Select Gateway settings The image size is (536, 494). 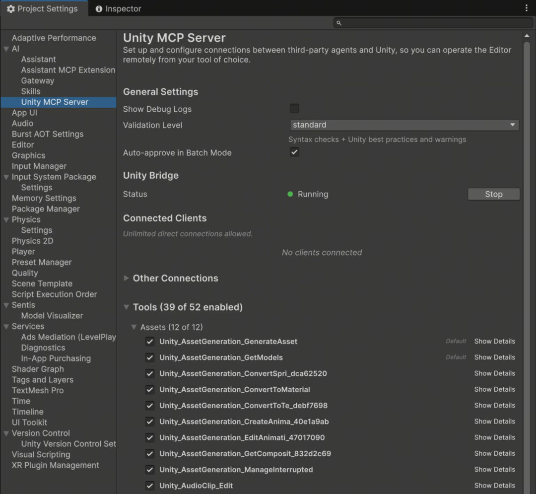pos(38,81)
